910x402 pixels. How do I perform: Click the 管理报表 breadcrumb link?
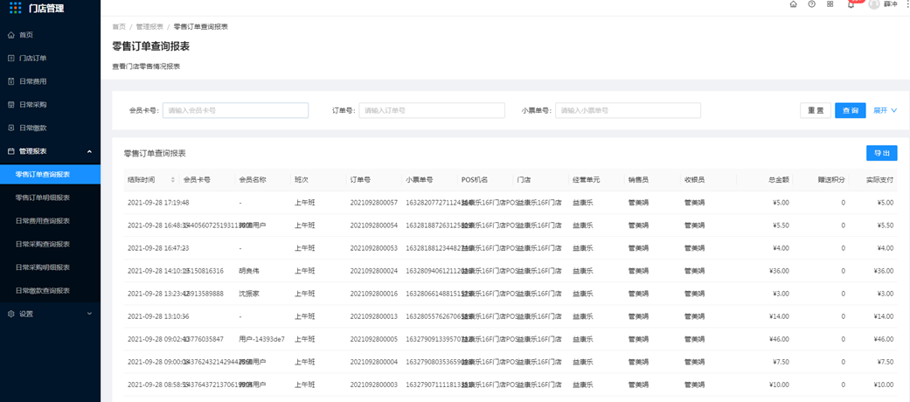point(149,27)
